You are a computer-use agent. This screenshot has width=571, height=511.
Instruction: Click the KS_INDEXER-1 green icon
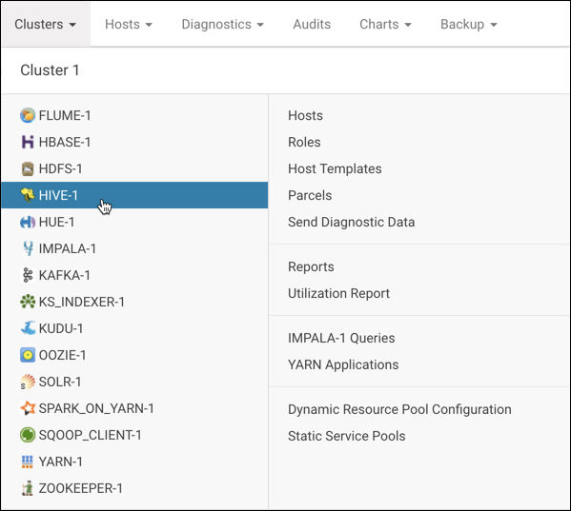[28, 302]
